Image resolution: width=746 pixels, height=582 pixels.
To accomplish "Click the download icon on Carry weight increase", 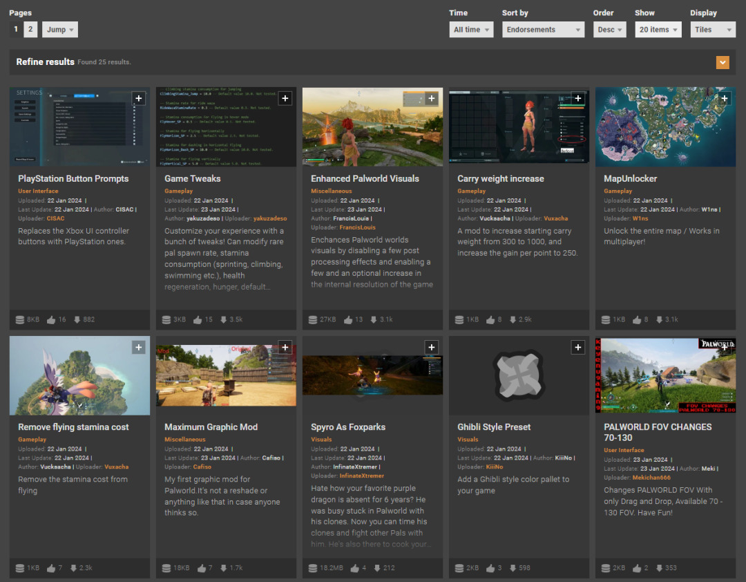I will [512, 320].
